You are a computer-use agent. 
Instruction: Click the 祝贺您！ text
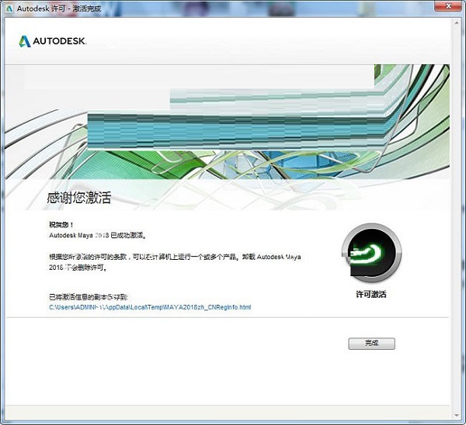coord(61,225)
